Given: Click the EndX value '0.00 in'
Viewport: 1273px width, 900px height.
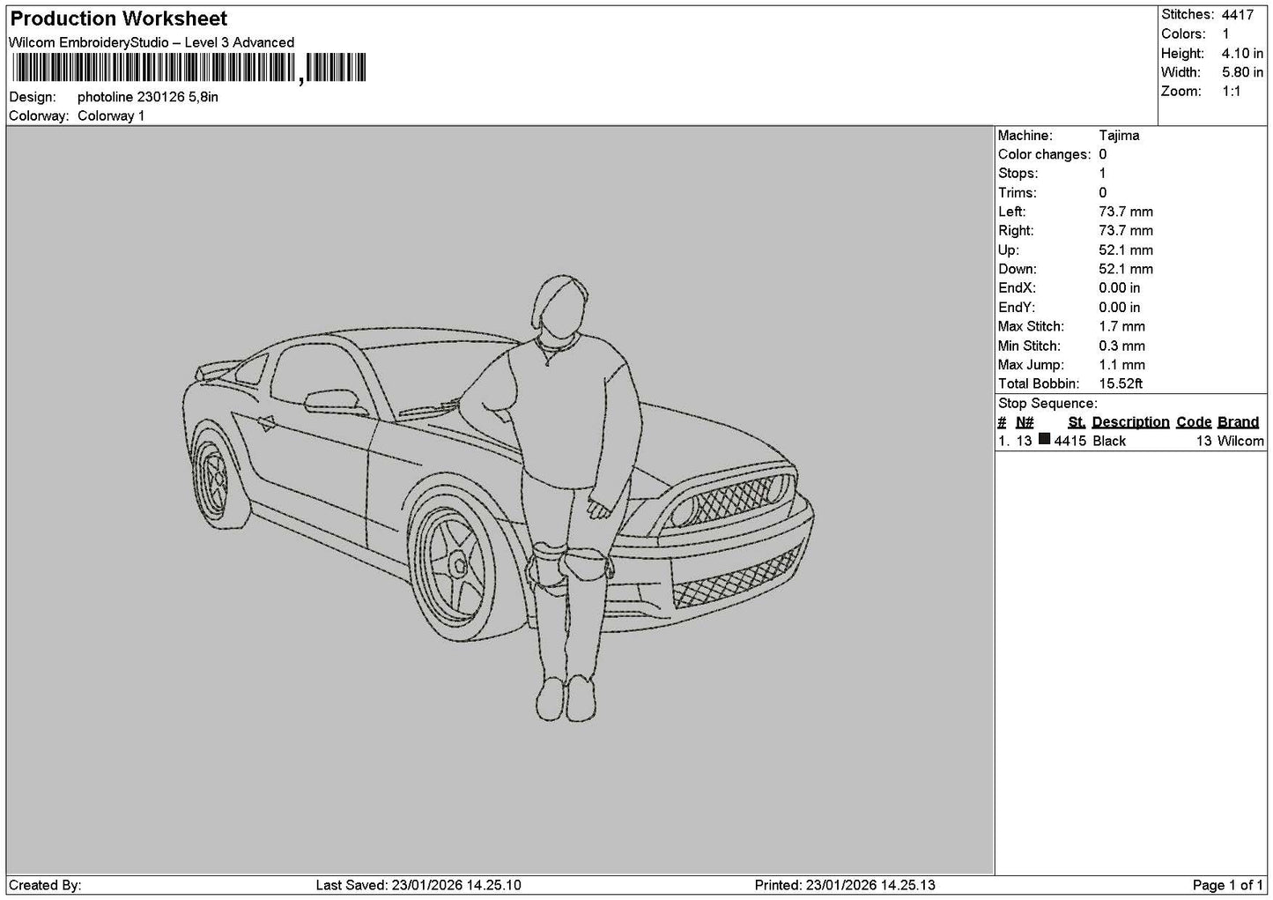Looking at the screenshot, I should pos(1120,288).
